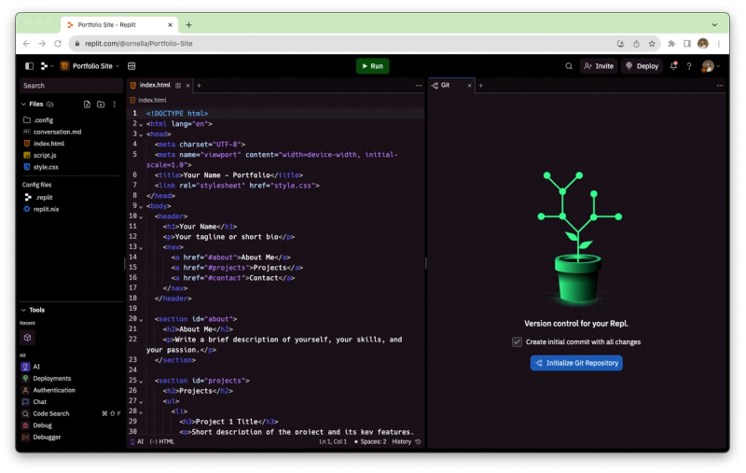Click Initialize Git Repository
This screenshot has height=473, width=746.
click(x=576, y=363)
